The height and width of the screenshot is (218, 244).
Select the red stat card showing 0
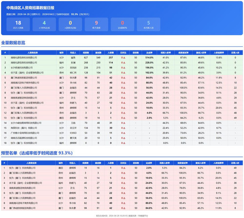(x=122, y=24)
